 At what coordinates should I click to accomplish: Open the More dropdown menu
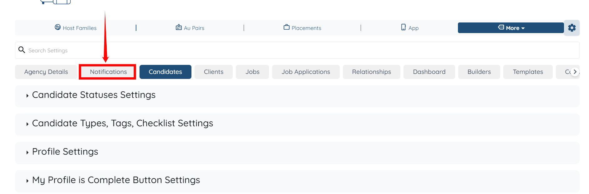point(510,28)
